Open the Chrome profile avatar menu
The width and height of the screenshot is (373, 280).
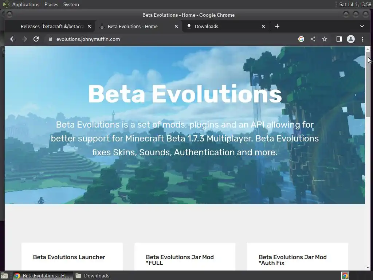pos(351,39)
